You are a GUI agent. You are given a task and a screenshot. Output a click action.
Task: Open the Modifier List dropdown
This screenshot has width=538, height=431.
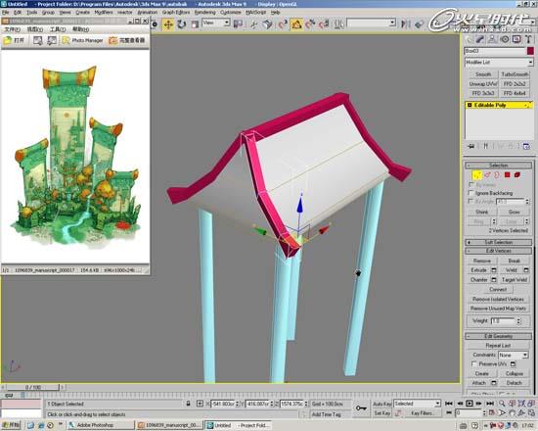click(499, 63)
